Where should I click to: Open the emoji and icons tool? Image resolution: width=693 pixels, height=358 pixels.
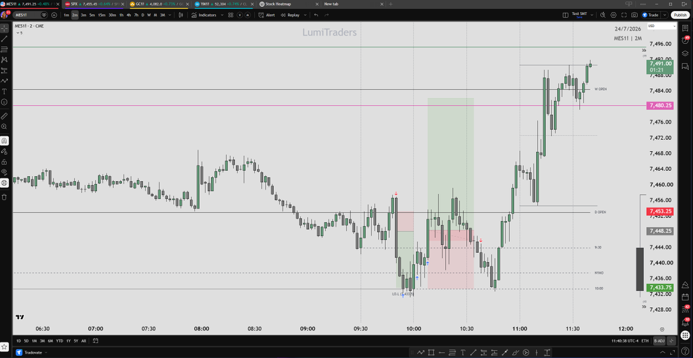(4, 102)
